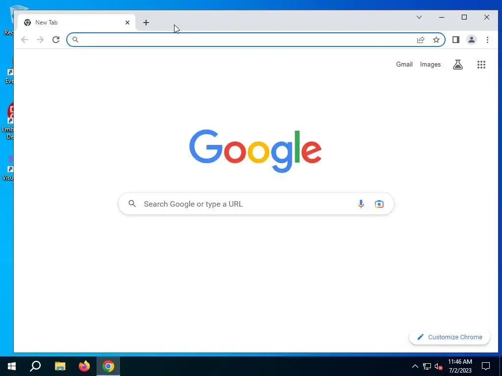Open the Windows Start menu
The width and height of the screenshot is (502, 376).
pos(12,366)
